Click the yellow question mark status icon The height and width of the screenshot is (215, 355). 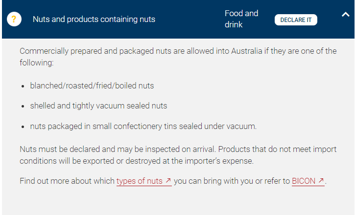[x=14, y=19]
